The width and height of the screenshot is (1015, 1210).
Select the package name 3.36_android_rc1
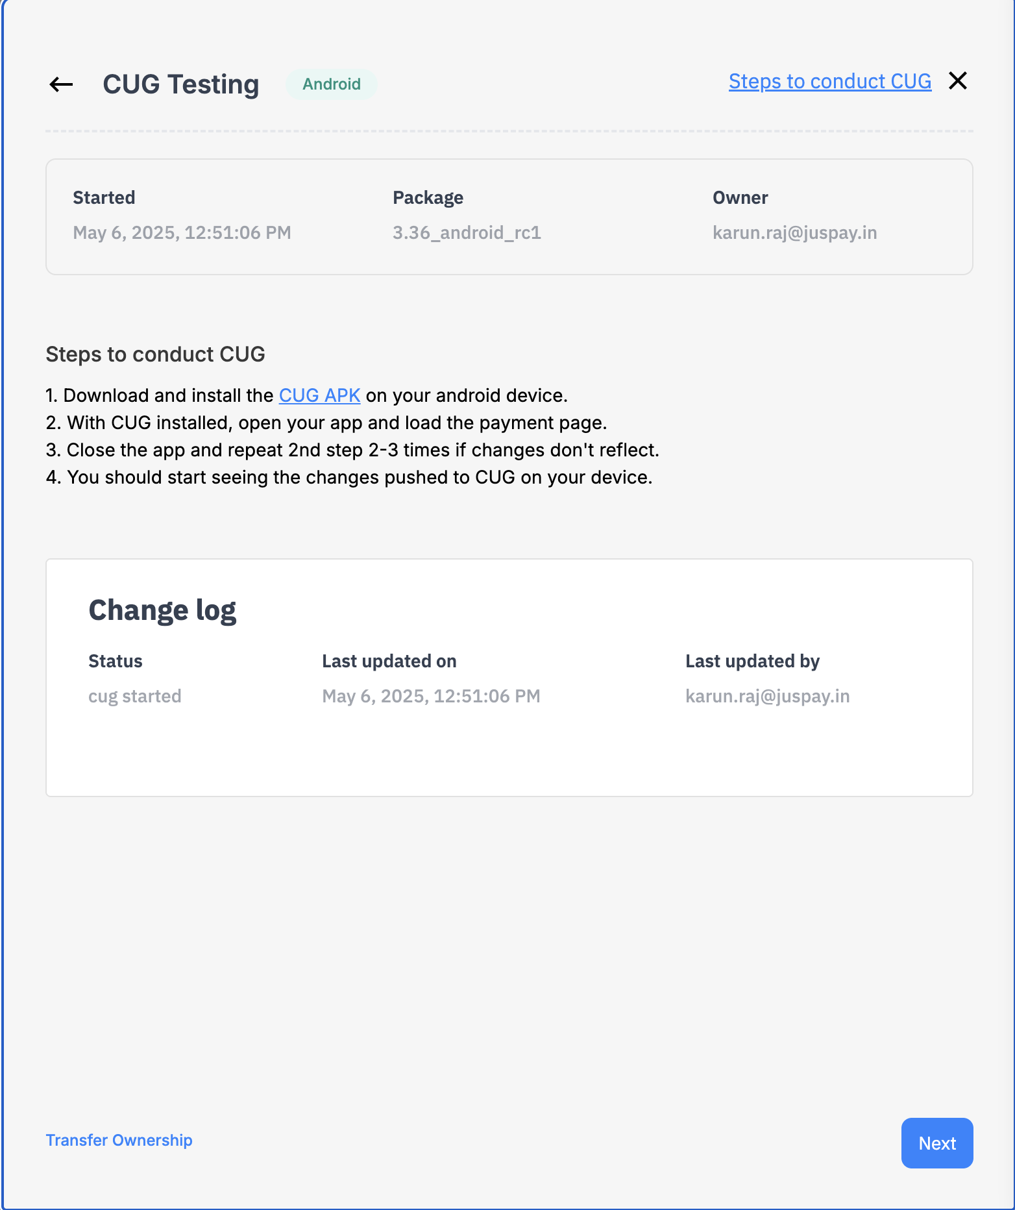[x=467, y=232]
